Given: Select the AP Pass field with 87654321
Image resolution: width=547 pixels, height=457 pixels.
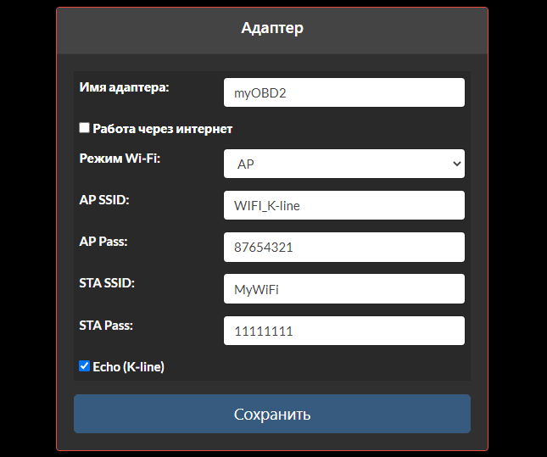Looking at the screenshot, I should pos(343,248).
